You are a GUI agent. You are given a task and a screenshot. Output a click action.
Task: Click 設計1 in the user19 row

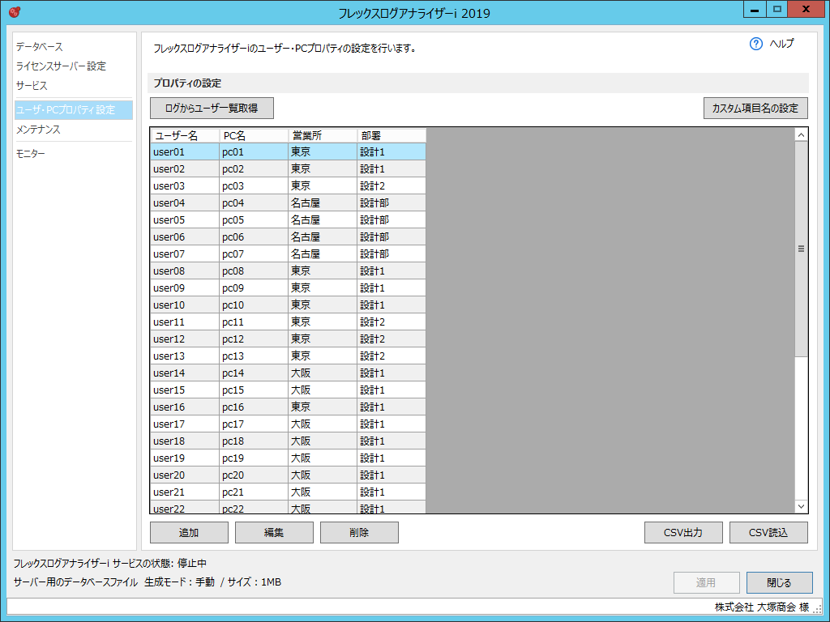tap(391, 458)
